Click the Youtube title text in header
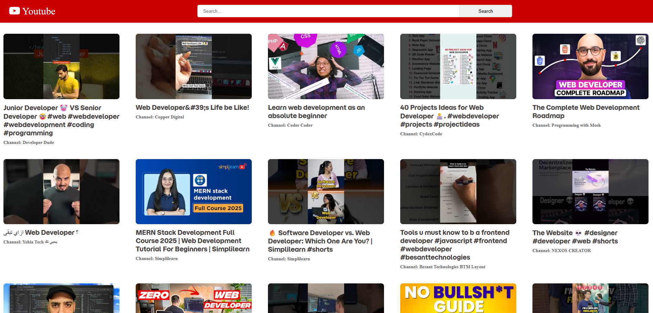 pos(39,11)
